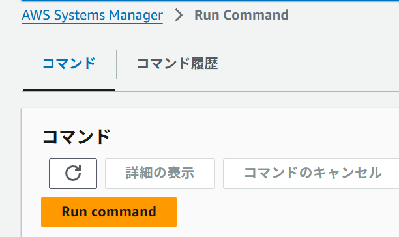This screenshot has width=399, height=237.
Task: Click the Run Command text in the breadcrumb
Action: pyautogui.click(x=241, y=15)
